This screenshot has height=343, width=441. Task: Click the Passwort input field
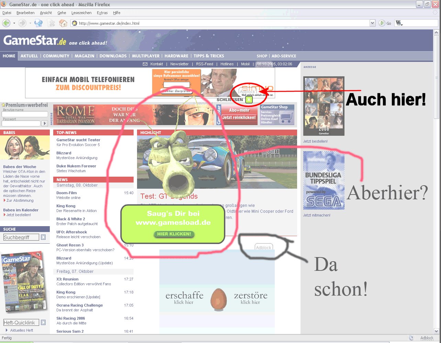click(21, 123)
